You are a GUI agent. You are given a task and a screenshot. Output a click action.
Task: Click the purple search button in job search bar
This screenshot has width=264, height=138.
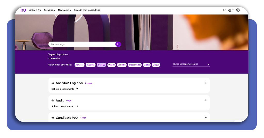pos(118,44)
